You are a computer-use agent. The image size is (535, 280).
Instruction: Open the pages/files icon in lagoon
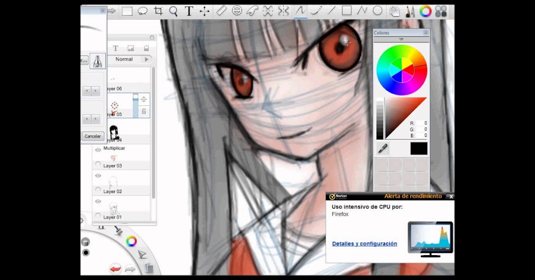tap(149, 268)
